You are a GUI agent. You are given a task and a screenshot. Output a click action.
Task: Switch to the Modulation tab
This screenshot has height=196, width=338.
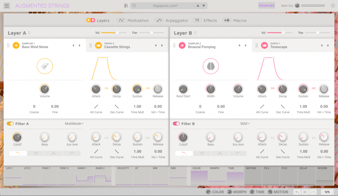133,20
